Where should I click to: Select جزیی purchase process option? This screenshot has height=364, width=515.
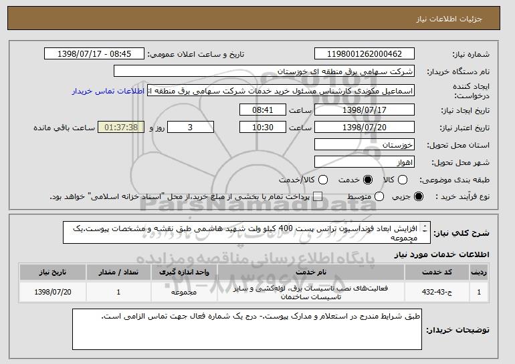[419, 196]
